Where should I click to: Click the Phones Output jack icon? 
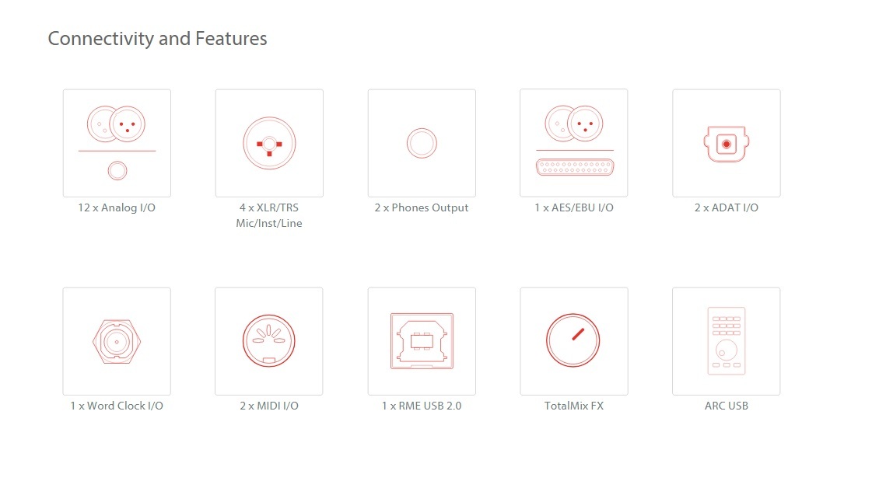(x=422, y=143)
